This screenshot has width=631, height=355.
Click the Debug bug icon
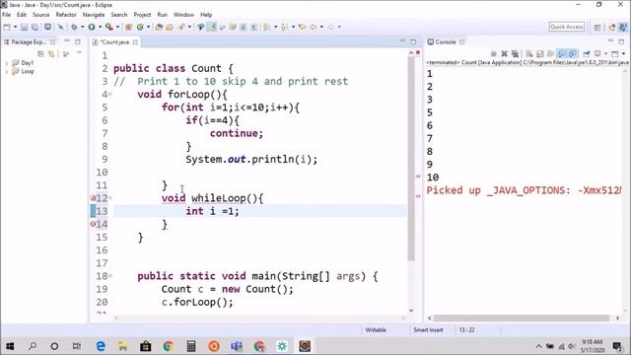[x=75, y=27]
